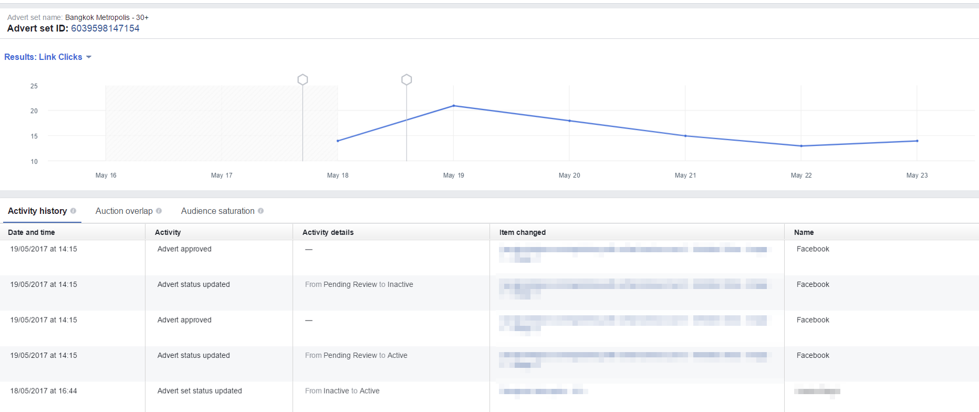This screenshot has width=979, height=412.
Task: Select the 'From Pending Review to Inactive' row
Action: pyautogui.click(x=359, y=284)
